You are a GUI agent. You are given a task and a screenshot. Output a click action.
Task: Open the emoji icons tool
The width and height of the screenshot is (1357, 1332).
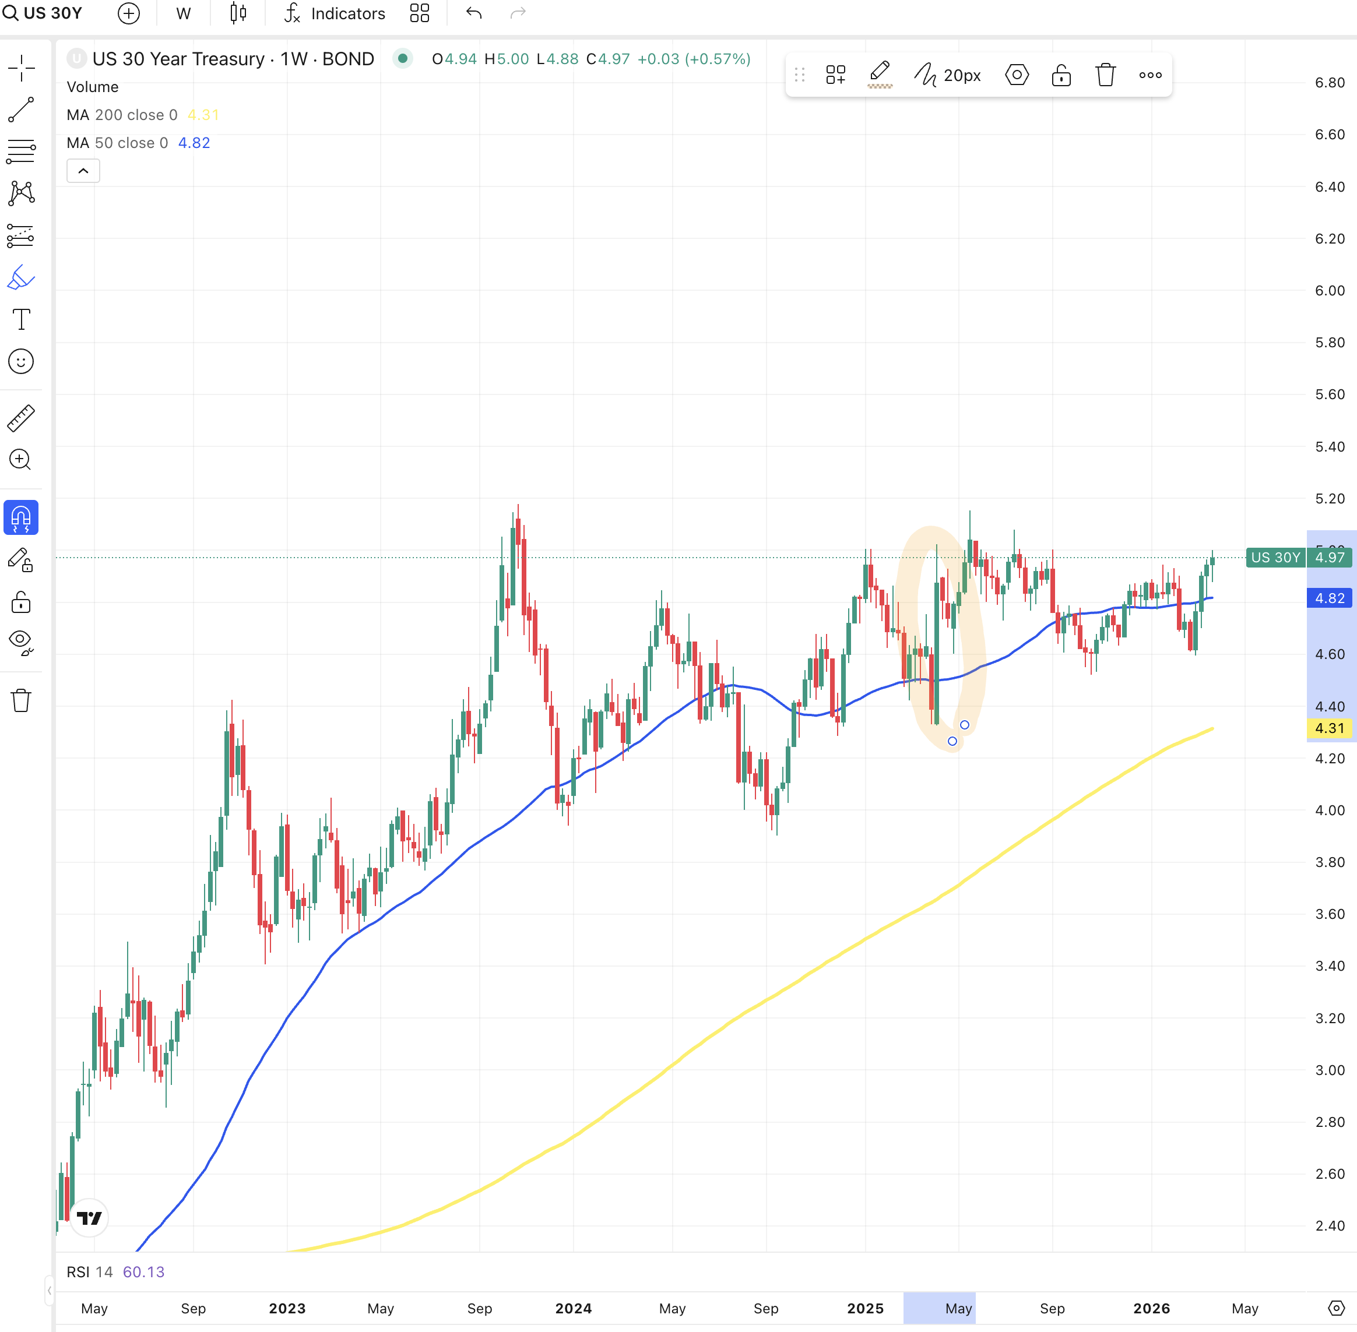21,362
